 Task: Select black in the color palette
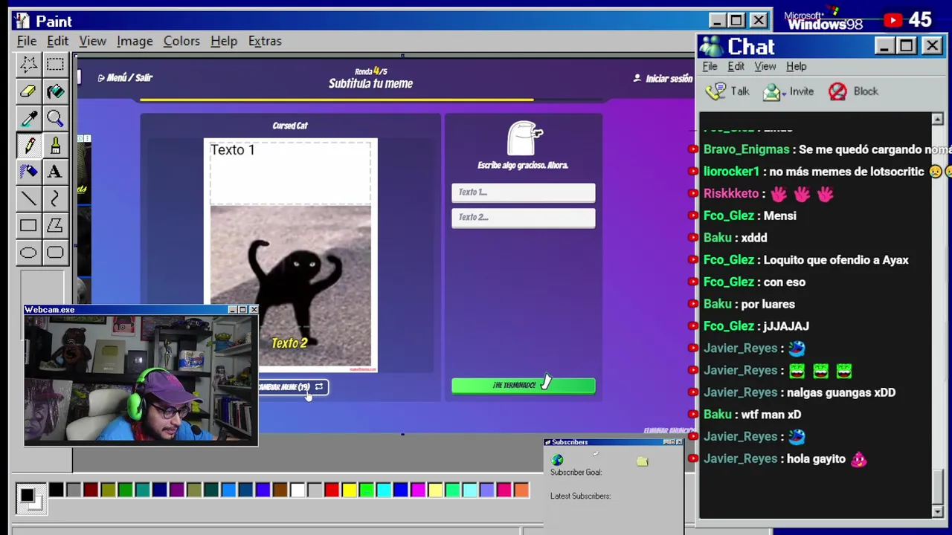[57, 490]
